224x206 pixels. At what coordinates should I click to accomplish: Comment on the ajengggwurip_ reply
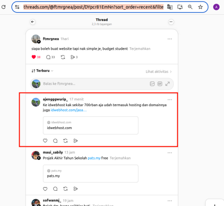(55, 141)
